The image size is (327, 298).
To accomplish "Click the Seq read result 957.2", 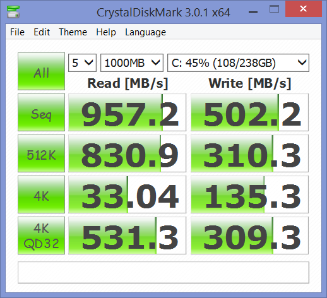I will tap(127, 112).
